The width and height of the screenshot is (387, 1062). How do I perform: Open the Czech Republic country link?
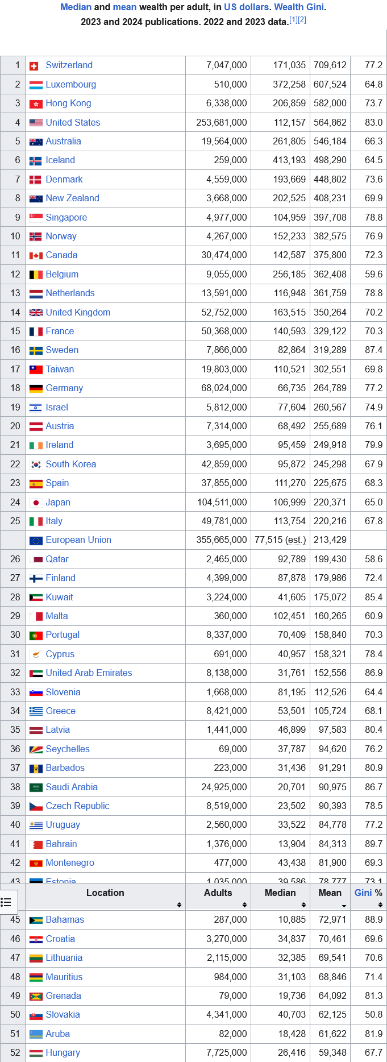[x=77, y=806]
